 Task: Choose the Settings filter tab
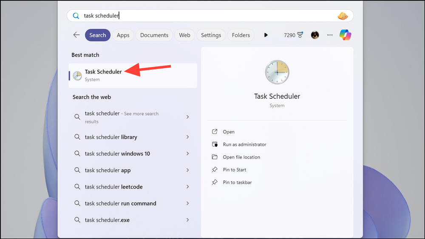tap(211, 35)
